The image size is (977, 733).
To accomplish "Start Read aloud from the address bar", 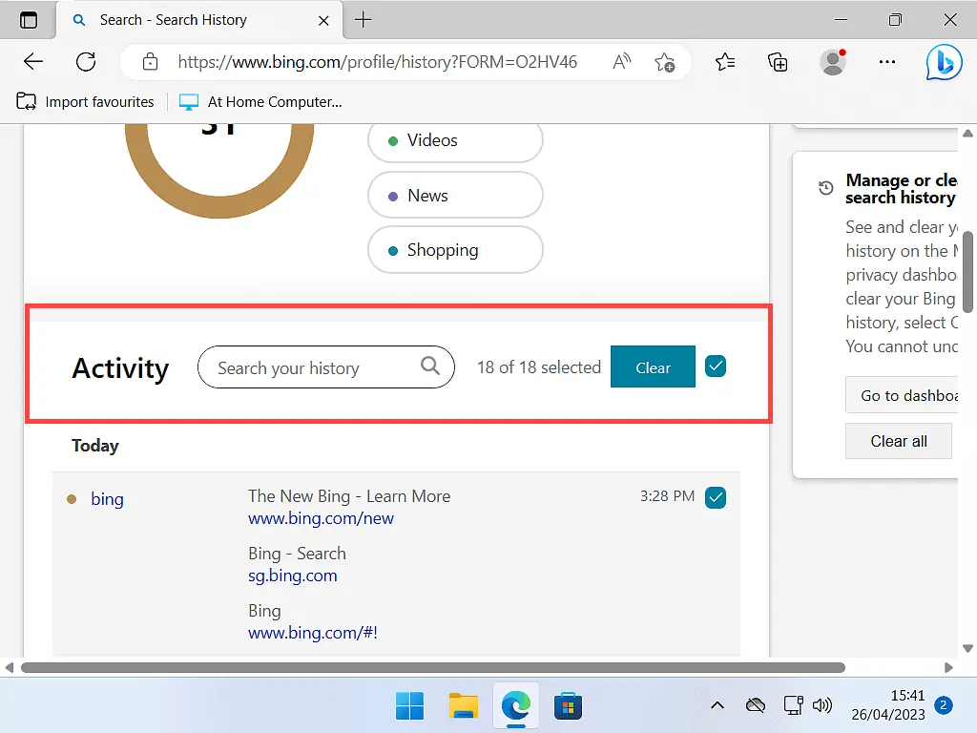I will tap(621, 61).
